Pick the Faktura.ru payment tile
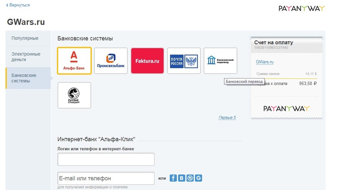Image resolution: width=354 pixels, height=190 pixels. point(147,61)
